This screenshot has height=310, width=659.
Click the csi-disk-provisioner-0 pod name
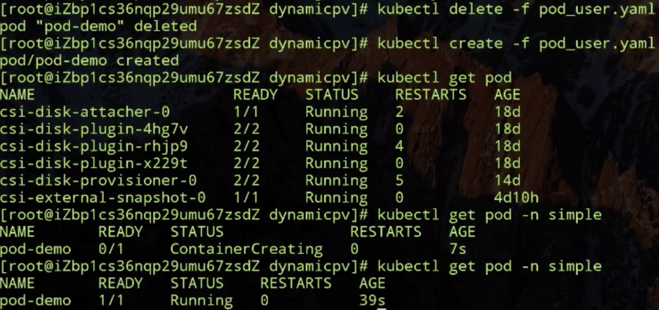tap(98, 181)
